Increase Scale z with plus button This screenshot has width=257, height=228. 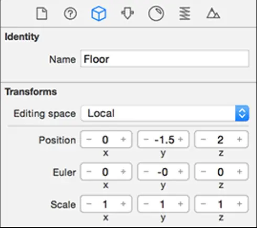pos(240,203)
